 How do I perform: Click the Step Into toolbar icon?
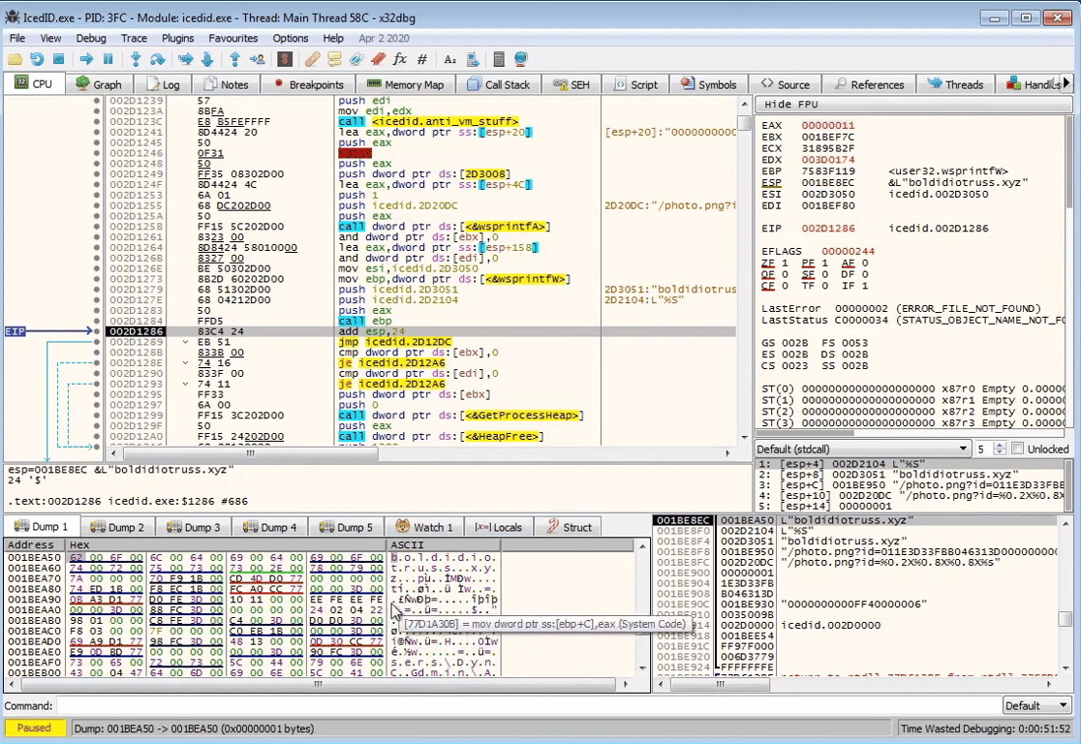coord(136,59)
